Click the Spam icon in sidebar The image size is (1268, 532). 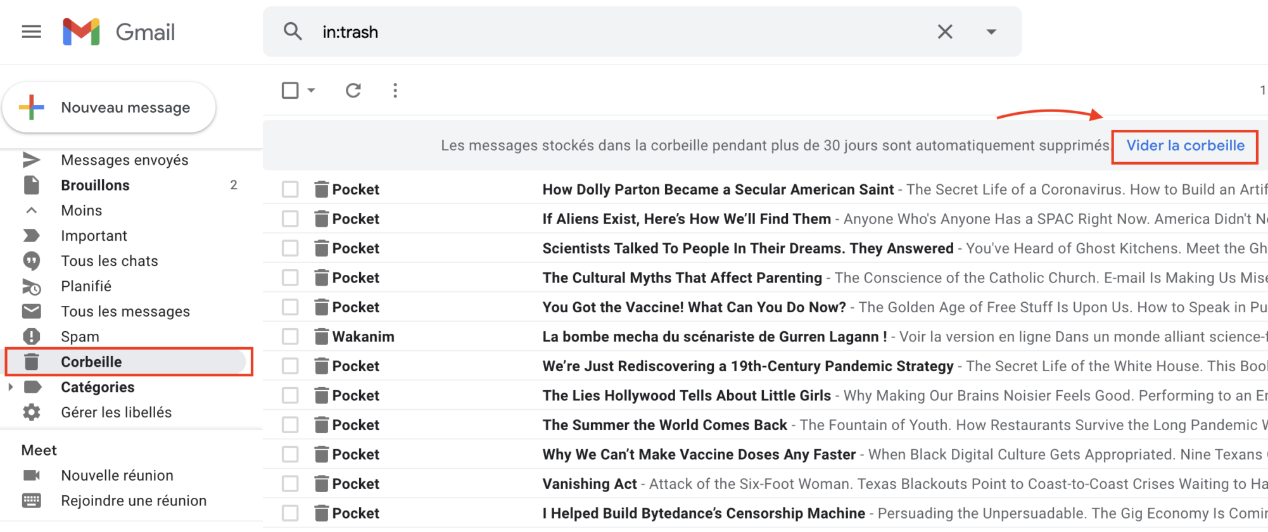point(32,336)
